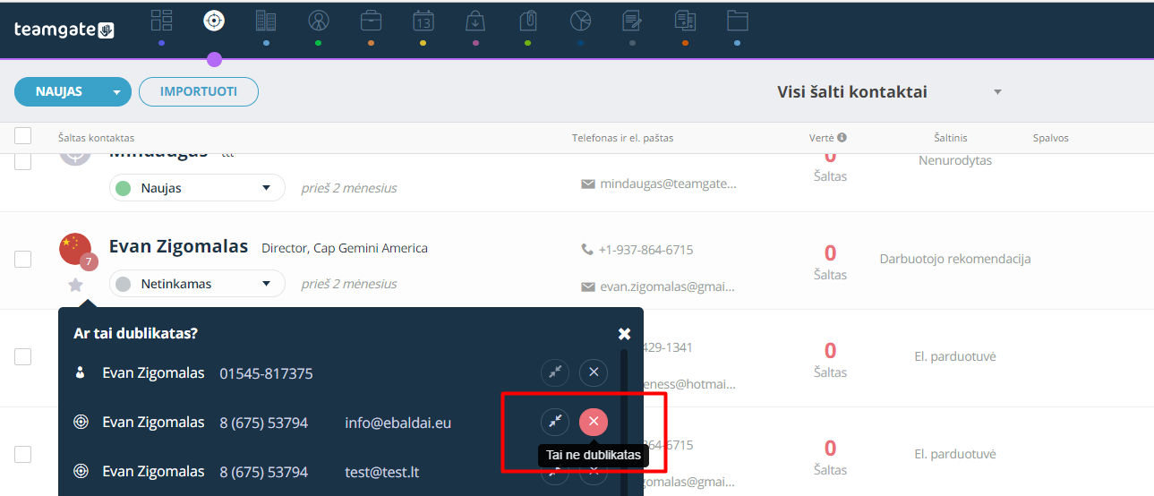Viewport: 1154px width, 496px height.
Task: Click the Vertė info icon in column header
Action: click(x=842, y=138)
